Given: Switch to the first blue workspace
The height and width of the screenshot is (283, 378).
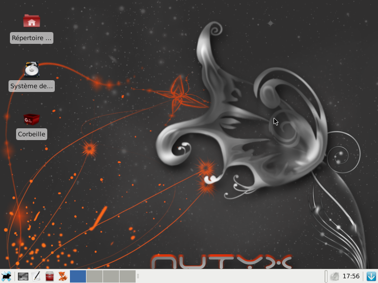Looking at the screenshot, I should (x=78, y=276).
